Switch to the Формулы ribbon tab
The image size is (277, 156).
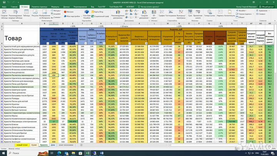pyautogui.click(x=55, y=7)
